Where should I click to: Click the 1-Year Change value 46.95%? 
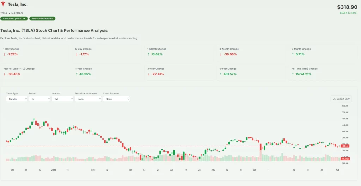tap(85, 74)
